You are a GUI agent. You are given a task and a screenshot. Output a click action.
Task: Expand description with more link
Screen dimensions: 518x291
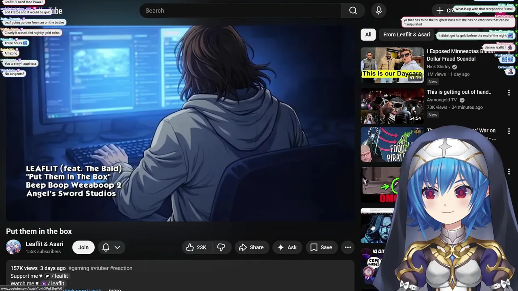coord(115,289)
